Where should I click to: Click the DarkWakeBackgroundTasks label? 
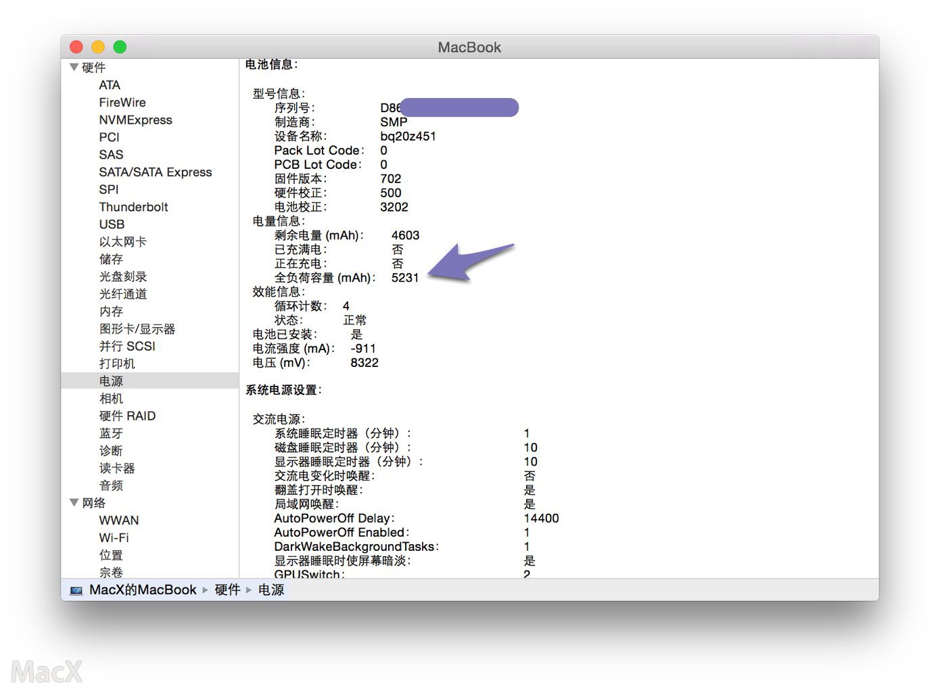coord(356,547)
